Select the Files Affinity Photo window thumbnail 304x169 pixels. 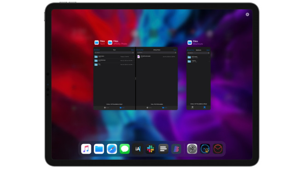coord(157,79)
